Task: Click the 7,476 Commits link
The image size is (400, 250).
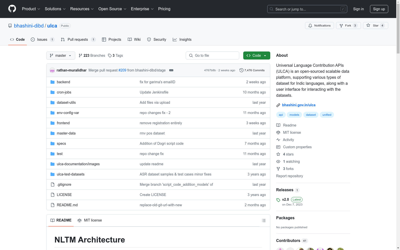Action: pos(252,70)
